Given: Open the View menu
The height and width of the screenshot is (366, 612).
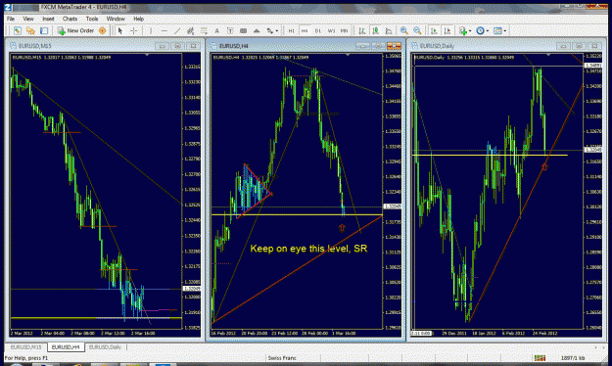Looking at the screenshot, I should point(28,19).
